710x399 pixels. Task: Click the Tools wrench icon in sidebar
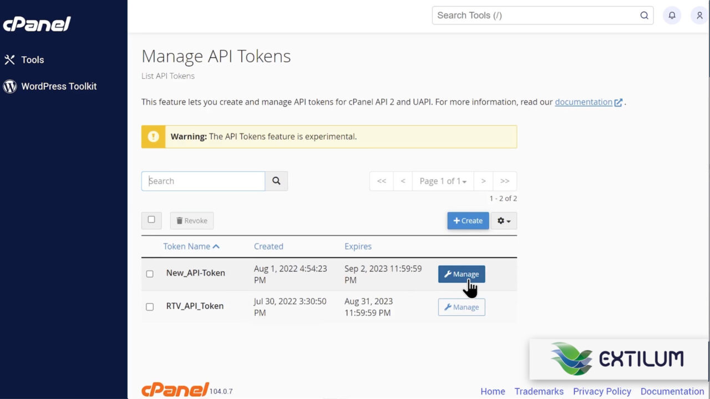pyautogui.click(x=9, y=59)
